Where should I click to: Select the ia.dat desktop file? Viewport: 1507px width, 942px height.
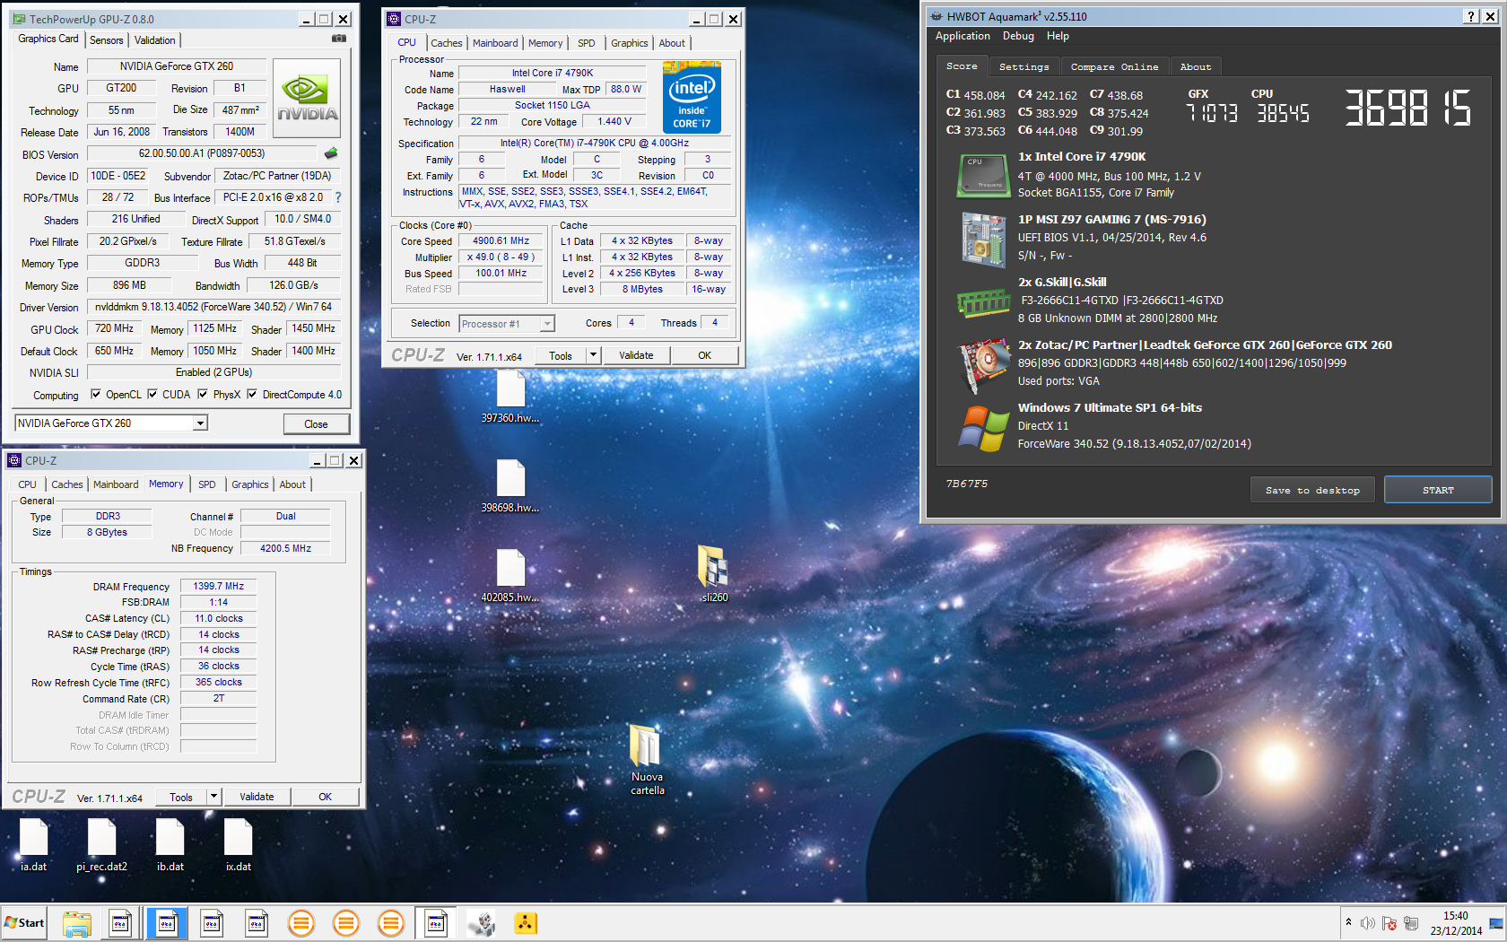pos(34,845)
